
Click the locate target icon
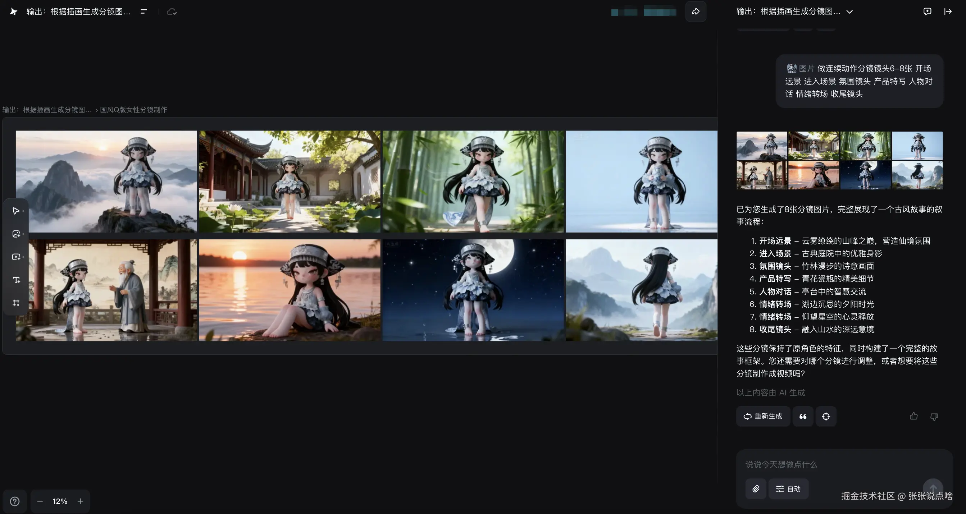(x=826, y=417)
